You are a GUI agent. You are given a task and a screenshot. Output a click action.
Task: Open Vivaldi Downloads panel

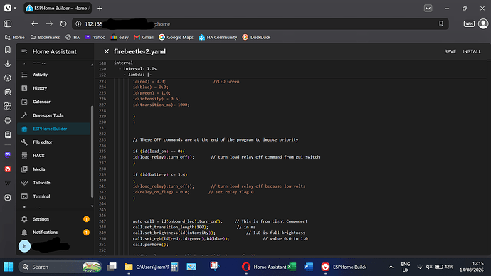tap(8, 64)
